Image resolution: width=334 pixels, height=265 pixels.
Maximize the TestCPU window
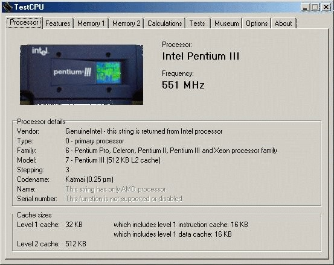[315, 7]
